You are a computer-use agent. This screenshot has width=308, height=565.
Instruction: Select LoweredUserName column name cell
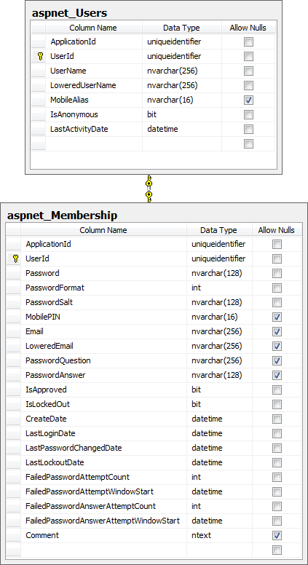point(94,85)
